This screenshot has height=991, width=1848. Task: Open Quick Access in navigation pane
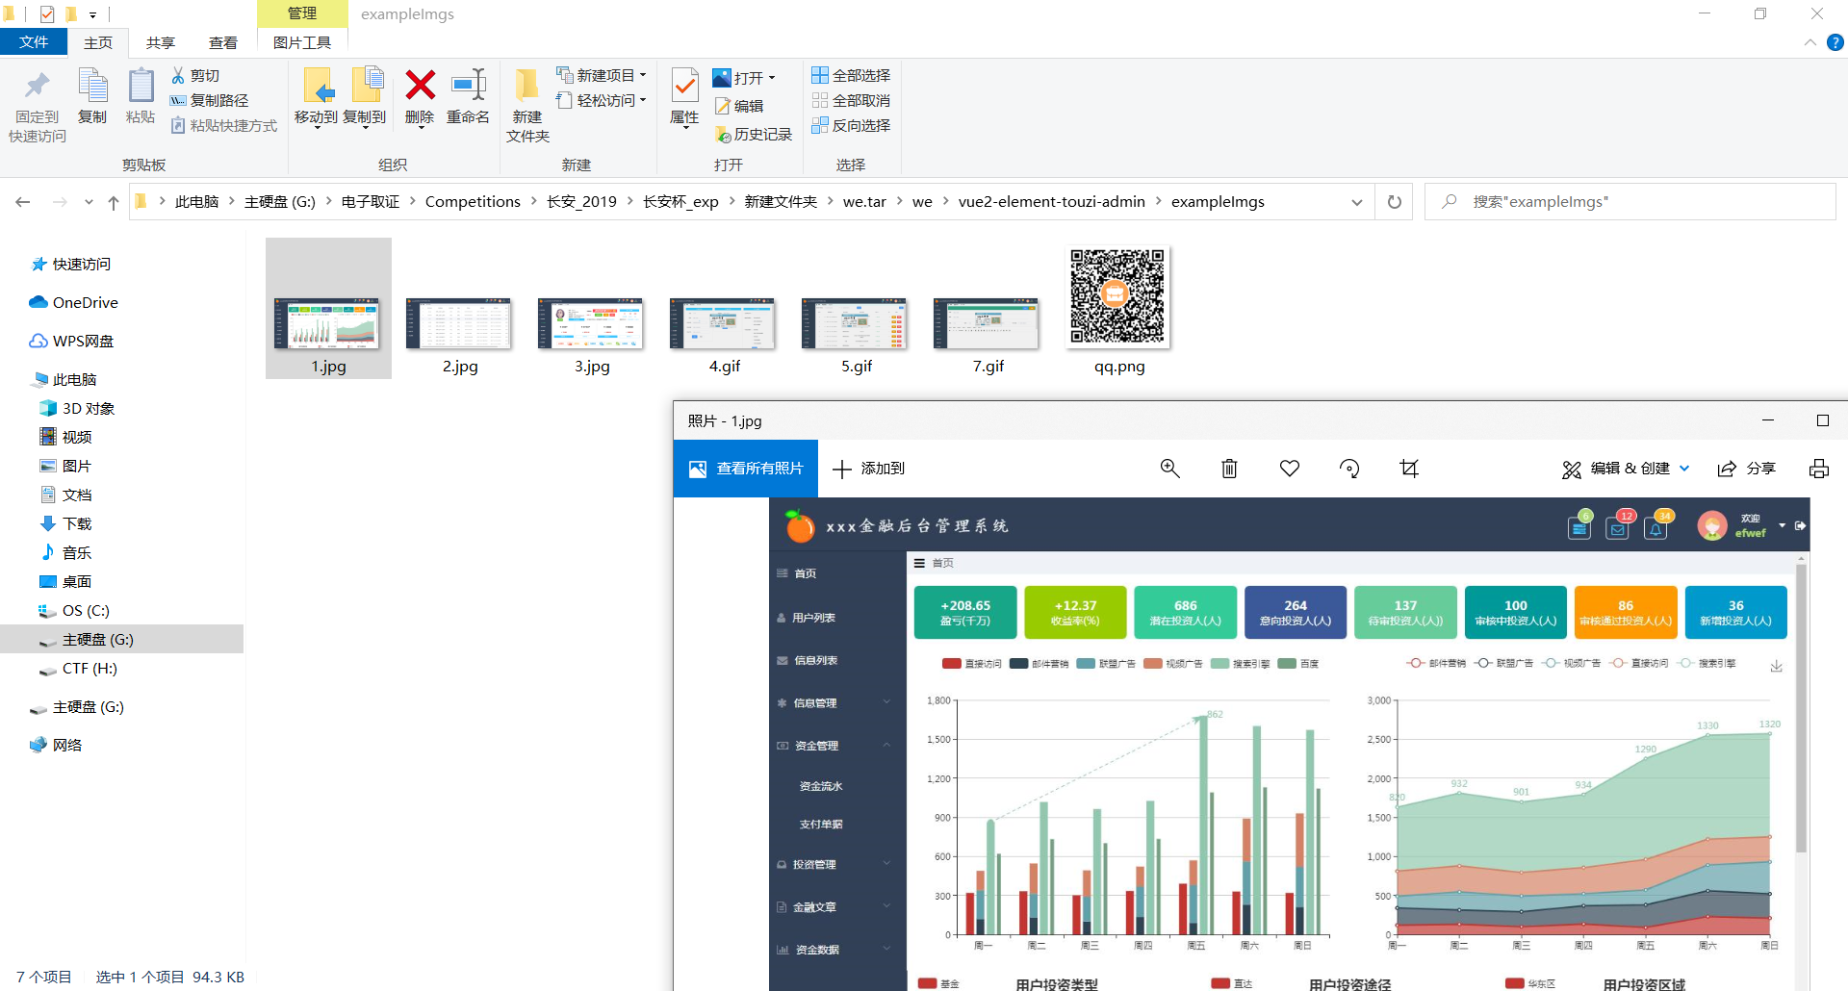[x=71, y=264]
